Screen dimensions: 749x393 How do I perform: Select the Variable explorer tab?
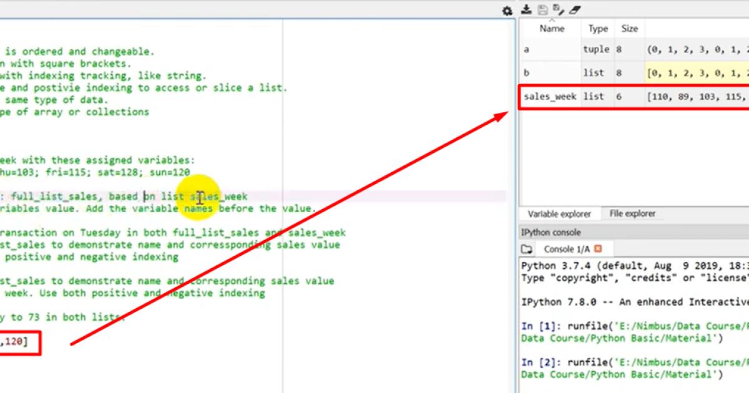tap(559, 214)
